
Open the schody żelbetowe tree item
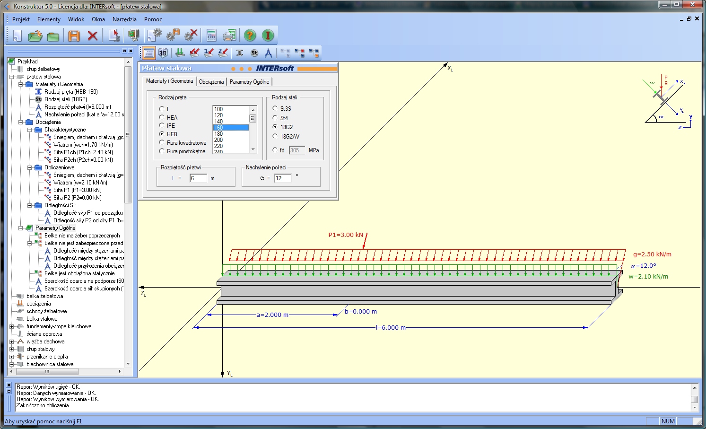[x=46, y=311]
